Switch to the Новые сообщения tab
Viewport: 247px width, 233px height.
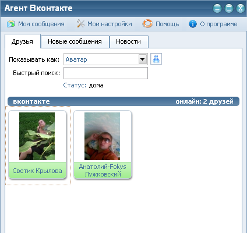pyautogui.click(x=75, y=41)
